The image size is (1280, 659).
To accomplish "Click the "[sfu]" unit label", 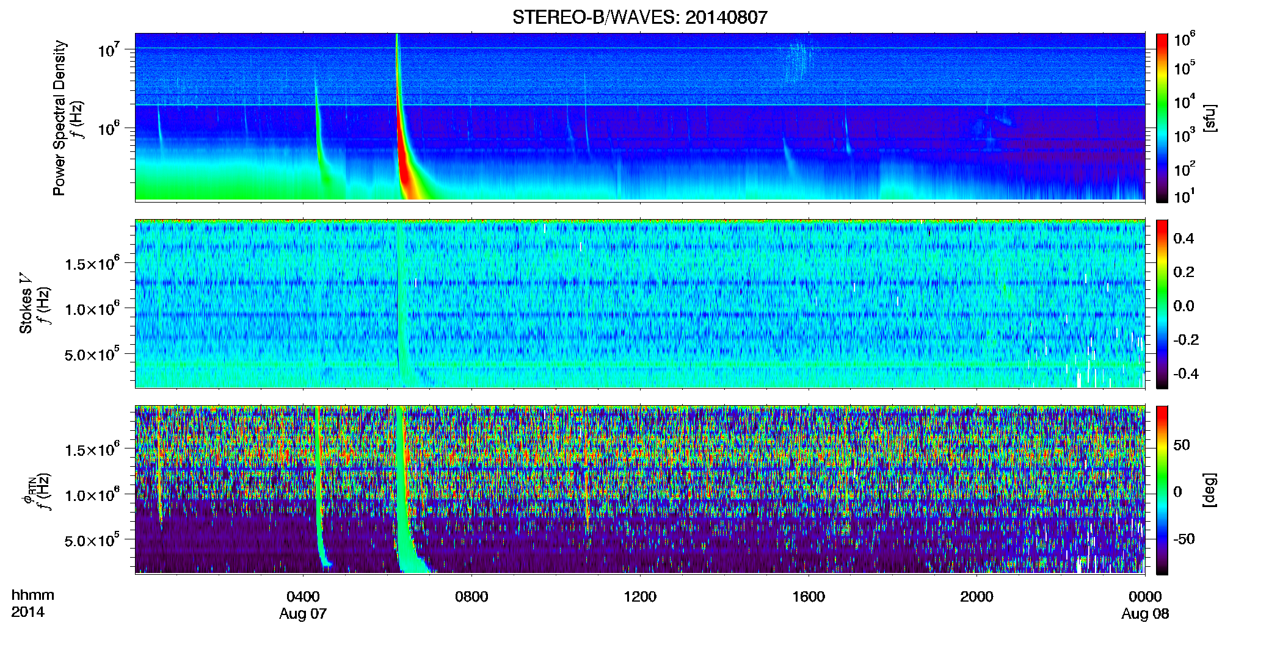I will point(1209,118).
